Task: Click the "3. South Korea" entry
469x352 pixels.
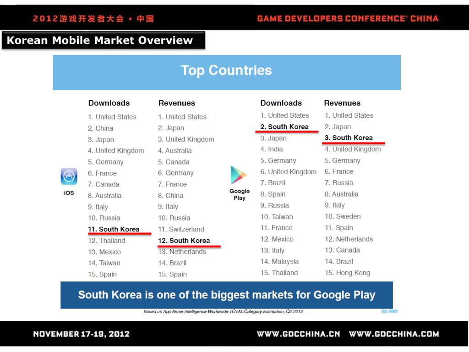Action: 349,137
